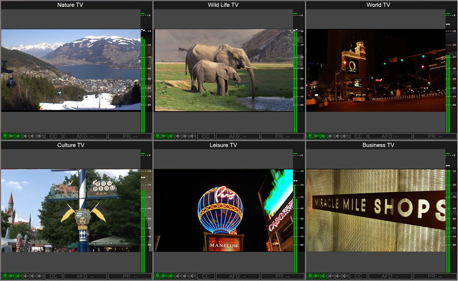The width and height of the screenshot is (458, 281).
Task: Click the green video camera icon under Wild Life TV
Action: 165,136
